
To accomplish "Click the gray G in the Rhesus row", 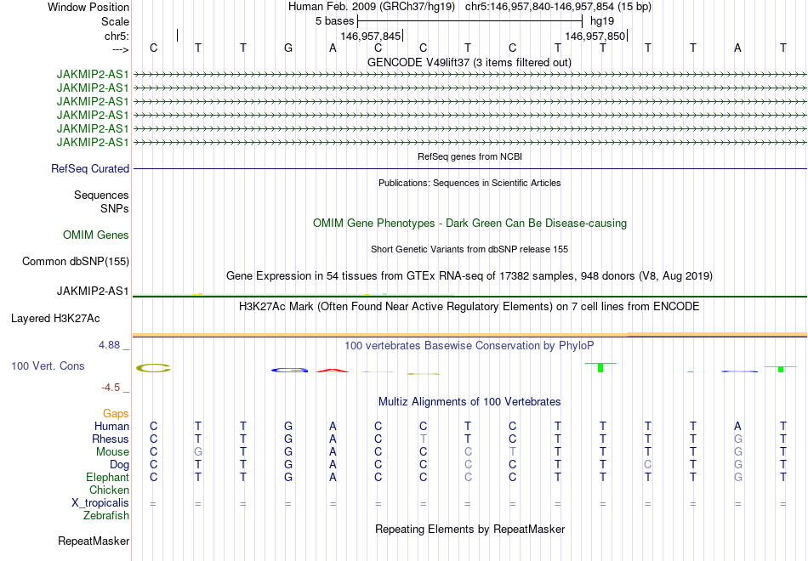I will (x=738, y=439).
